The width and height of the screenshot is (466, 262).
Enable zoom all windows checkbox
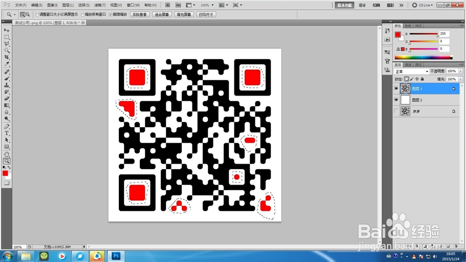(82, 14)
